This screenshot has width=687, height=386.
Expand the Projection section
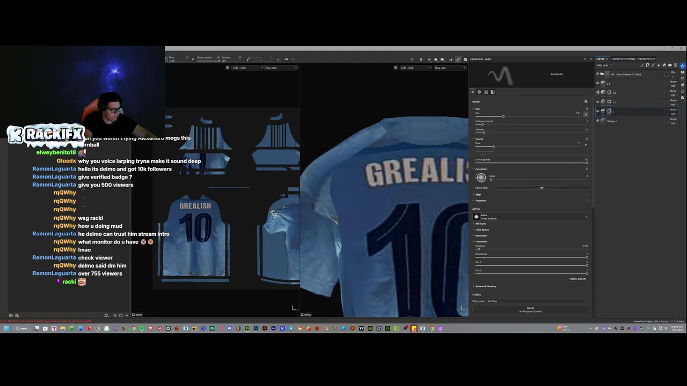[473, 201]
